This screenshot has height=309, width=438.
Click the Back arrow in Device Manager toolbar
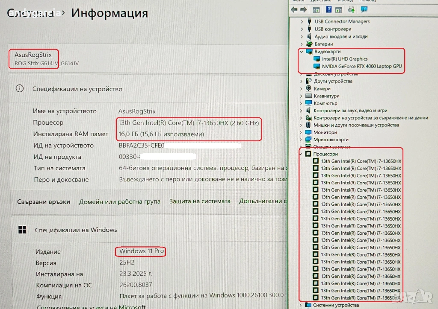coord(294,9)
